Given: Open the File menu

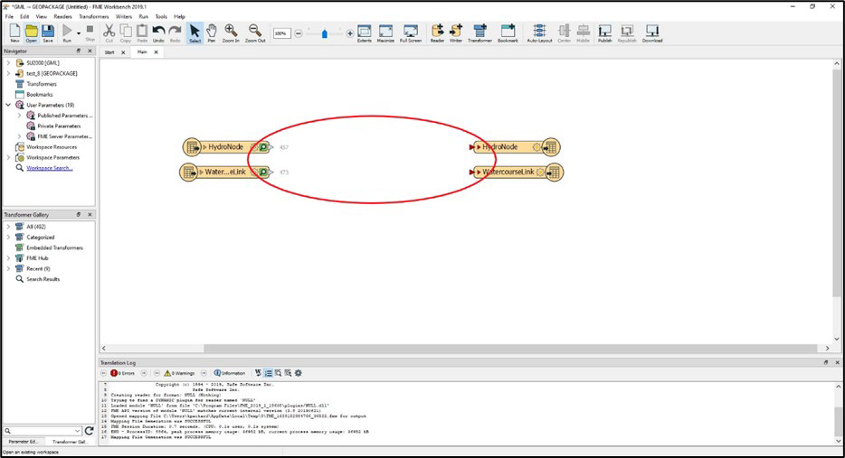Looking at the screenshot, I should click(x=9, y=16).
